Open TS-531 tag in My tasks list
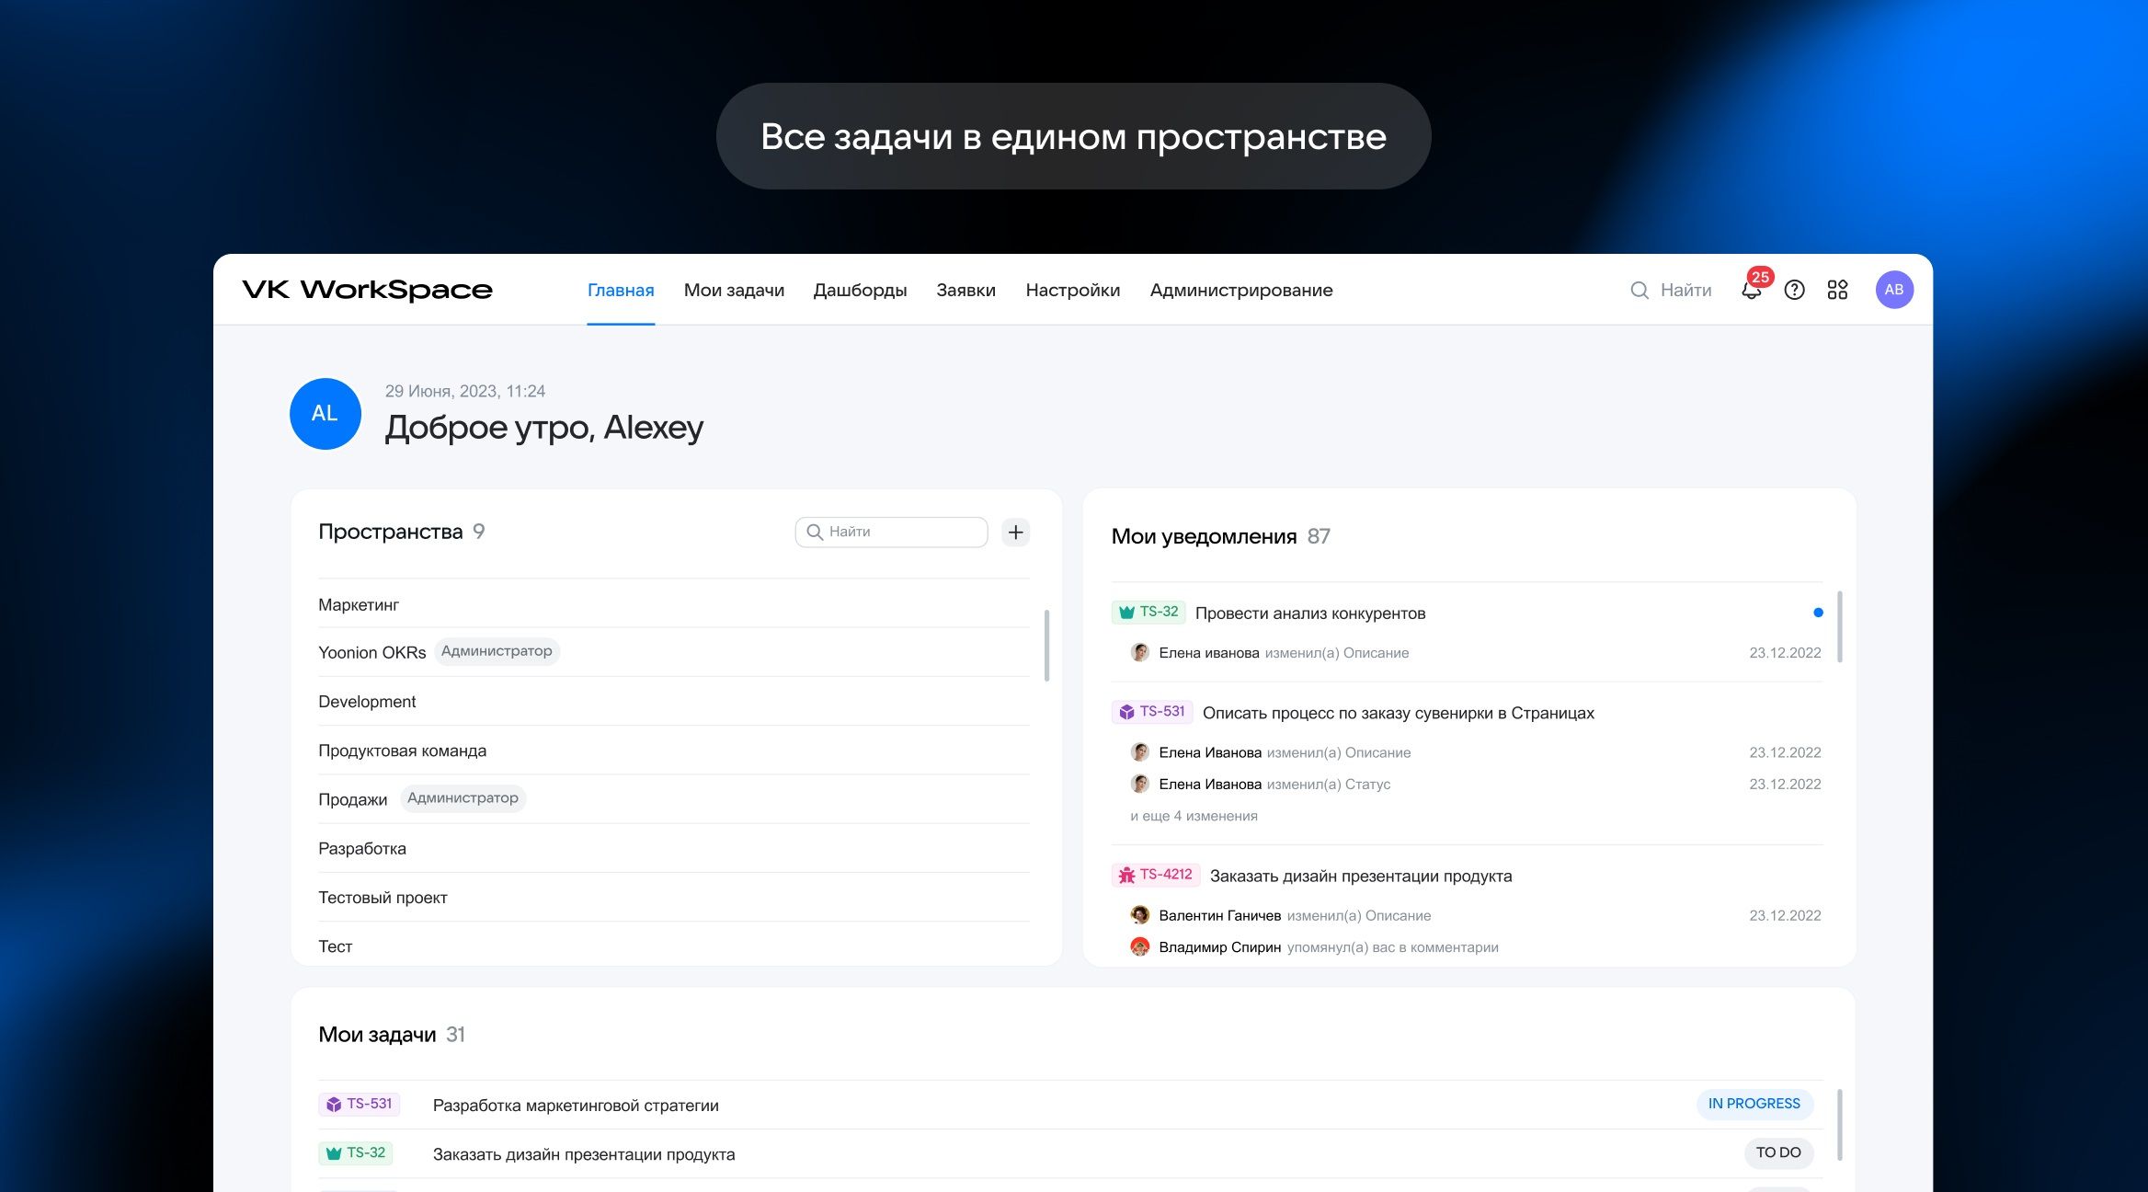 coord(360,1104)
